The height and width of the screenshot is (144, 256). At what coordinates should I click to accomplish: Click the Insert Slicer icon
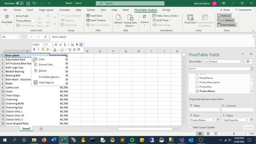point(88,16)
